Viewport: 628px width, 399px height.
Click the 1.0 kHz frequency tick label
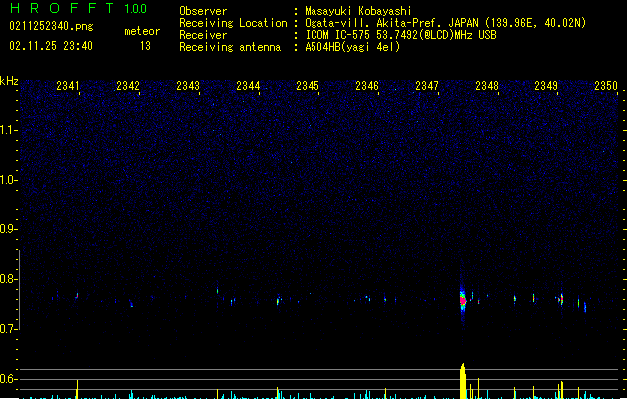pos(8,180)
